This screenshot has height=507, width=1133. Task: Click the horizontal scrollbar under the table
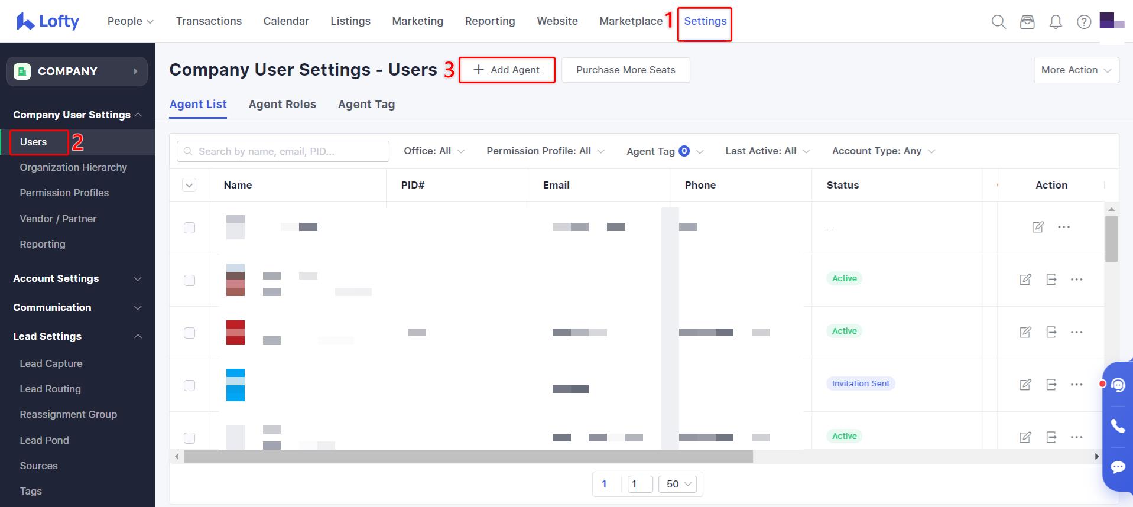point(468,456)
